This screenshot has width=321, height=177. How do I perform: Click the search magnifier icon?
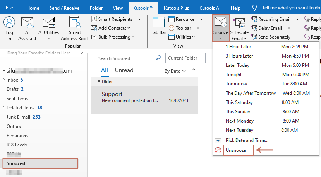click(x=158, y=58)
